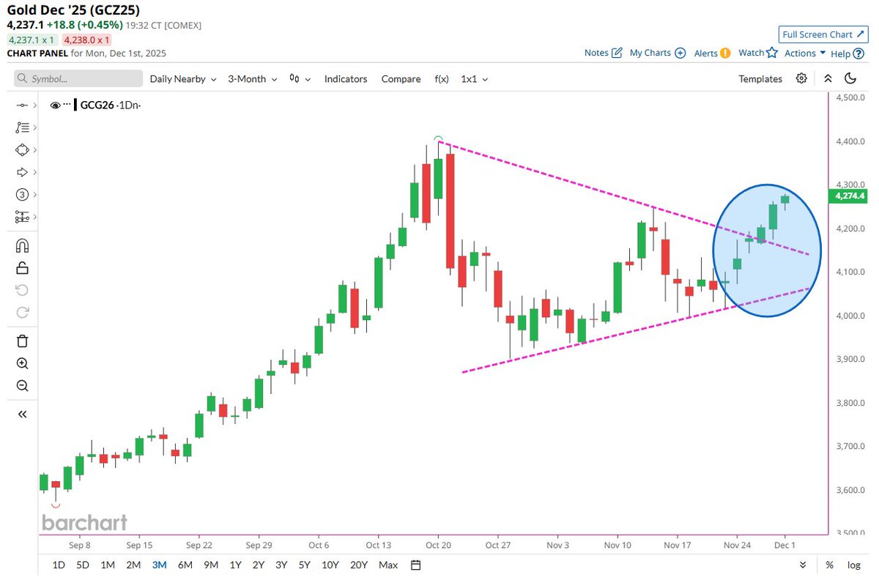Open the Daily Nearby dropdown

[x=183, y=78]
